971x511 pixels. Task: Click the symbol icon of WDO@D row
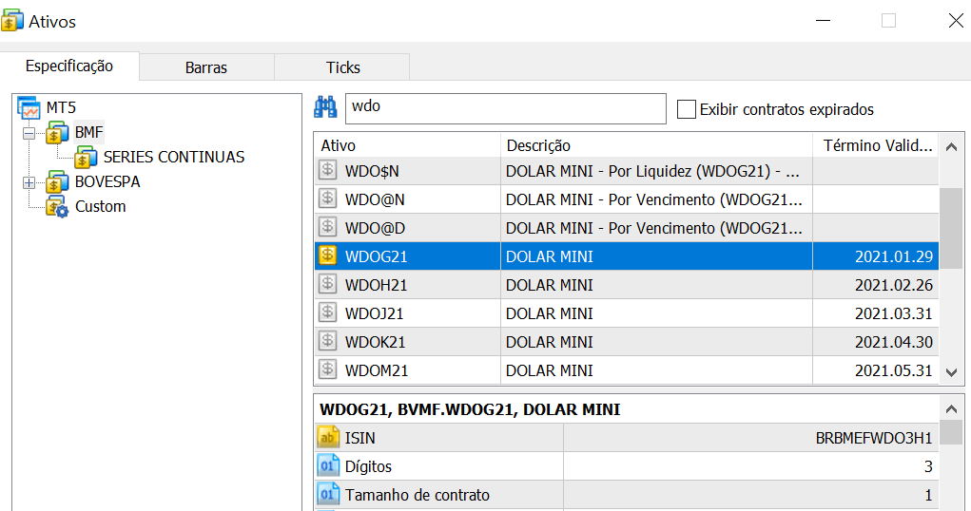[327, 227]
